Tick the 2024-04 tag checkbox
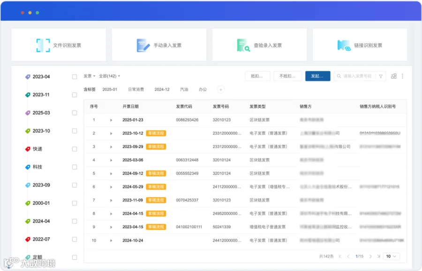 tap(75, 221)
